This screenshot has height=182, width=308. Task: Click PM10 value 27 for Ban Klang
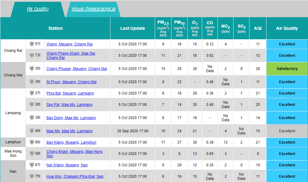coord(179,142)
